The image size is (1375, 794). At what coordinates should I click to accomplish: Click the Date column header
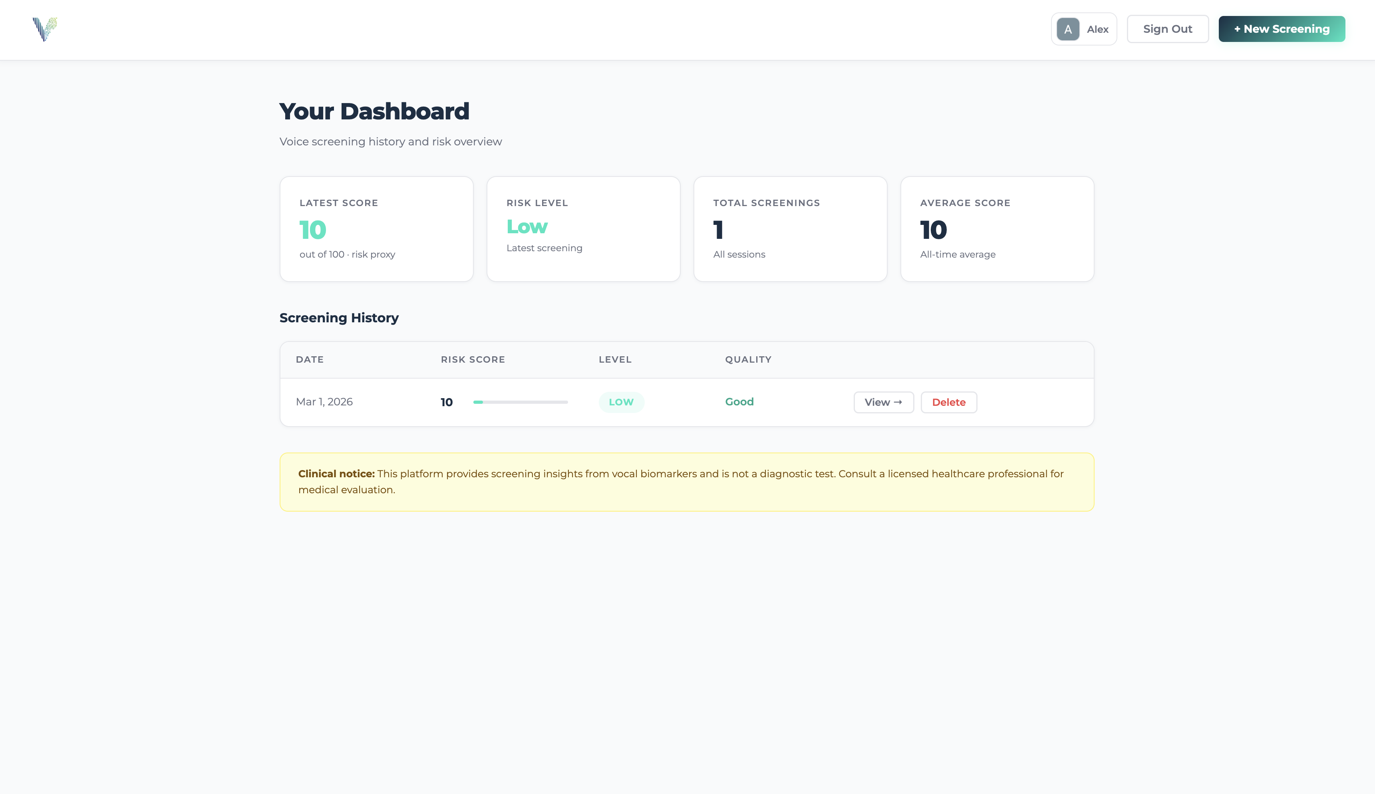pos(310,360)
